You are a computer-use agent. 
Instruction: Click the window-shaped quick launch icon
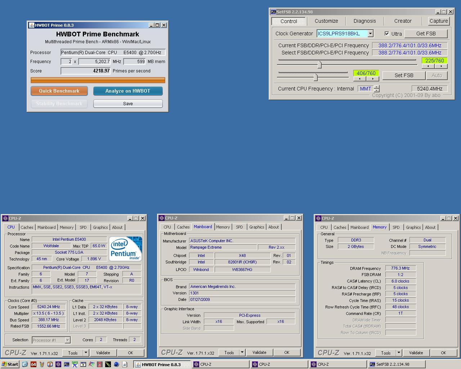[83, 364]
